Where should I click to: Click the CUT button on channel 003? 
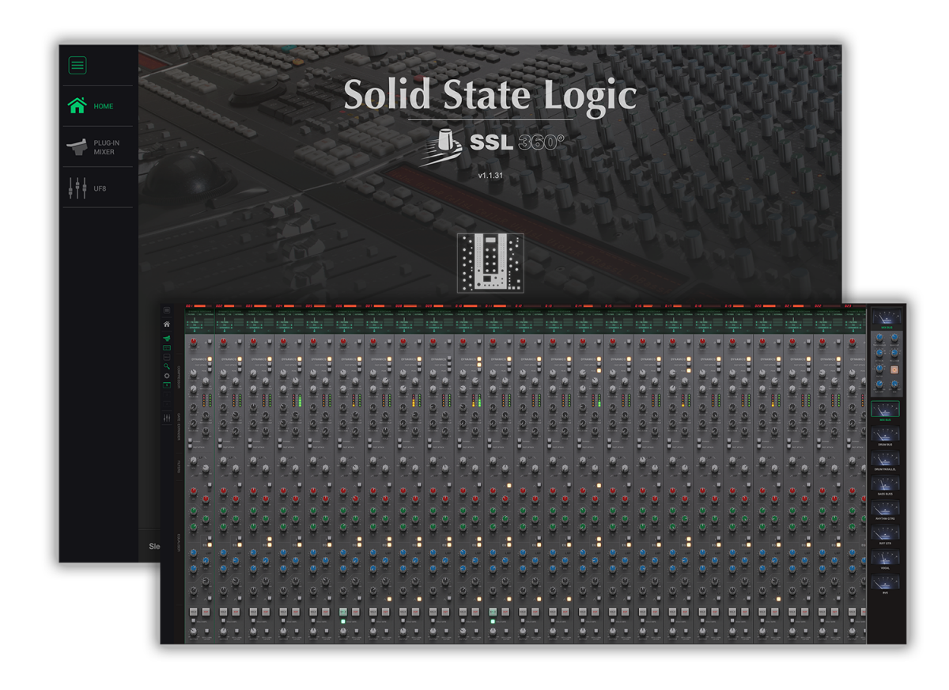point(265,612)
